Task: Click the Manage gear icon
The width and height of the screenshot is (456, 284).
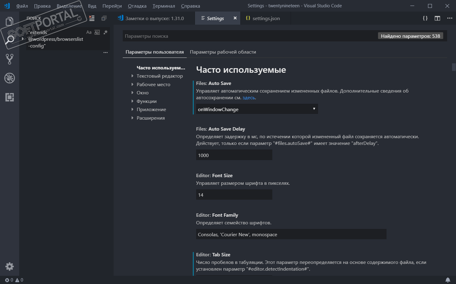Action: point(9,267)
